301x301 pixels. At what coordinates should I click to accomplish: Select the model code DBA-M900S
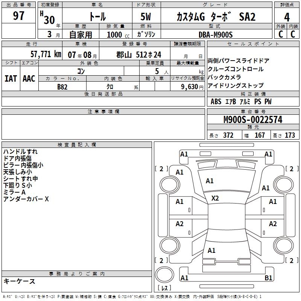click(x=216, y=35)
